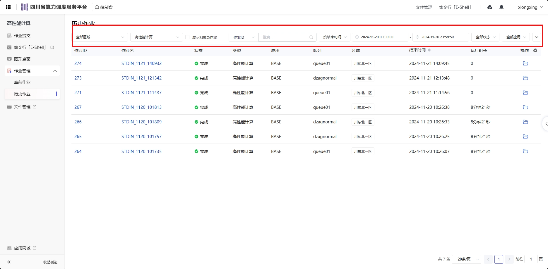Viewport: 548px width, 269px height.
Task: Open the 全部区域 region dropdown
Action: tap(100, 37)
